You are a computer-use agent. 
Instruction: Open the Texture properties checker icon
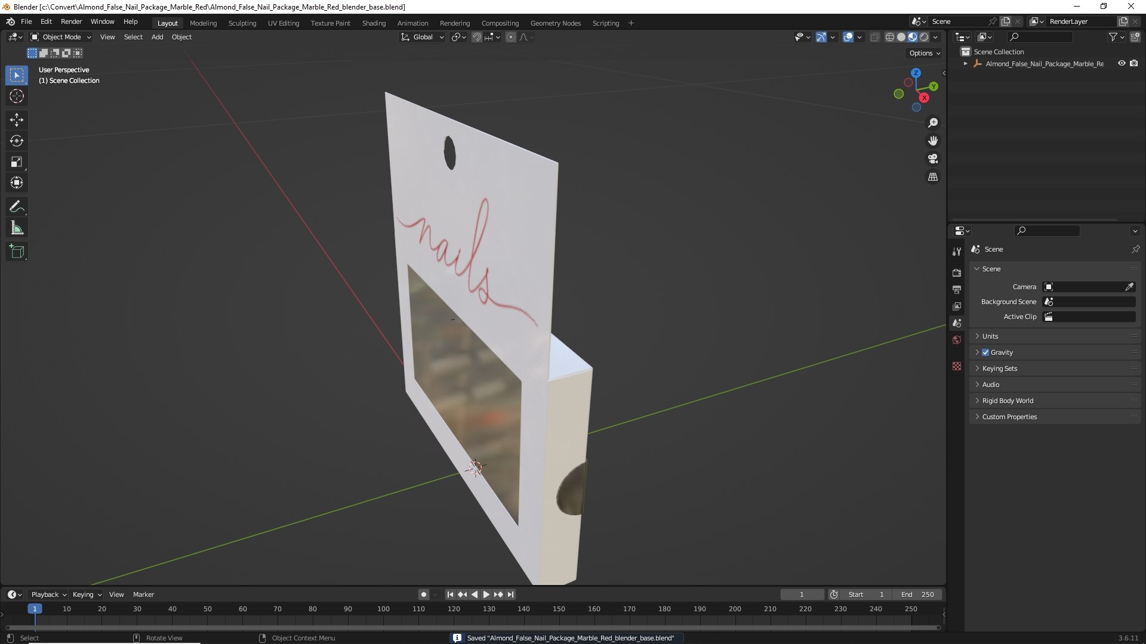tap(957, 366)
